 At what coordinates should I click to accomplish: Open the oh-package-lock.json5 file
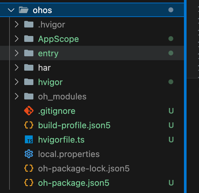pos(84,168)
